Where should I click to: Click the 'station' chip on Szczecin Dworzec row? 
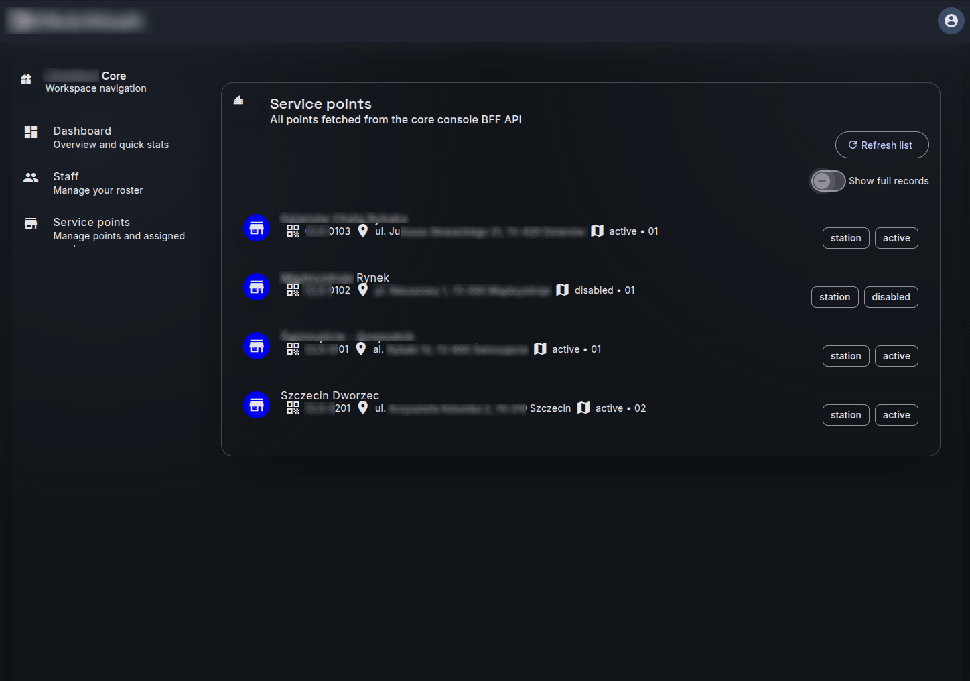pyautogui.click(x=845, y=415)
